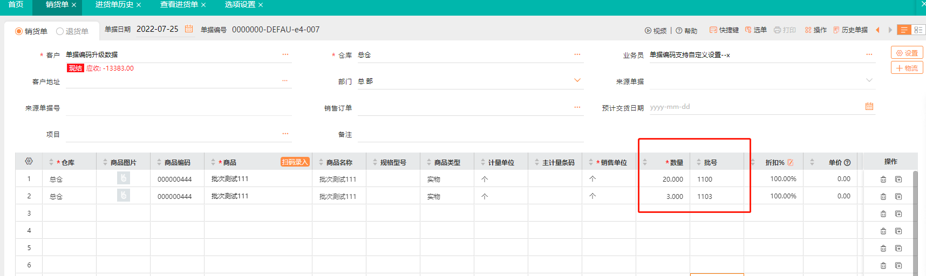The image size is (926, 276).
Task: Delete row 1 using trash icon
Action: 883,180
